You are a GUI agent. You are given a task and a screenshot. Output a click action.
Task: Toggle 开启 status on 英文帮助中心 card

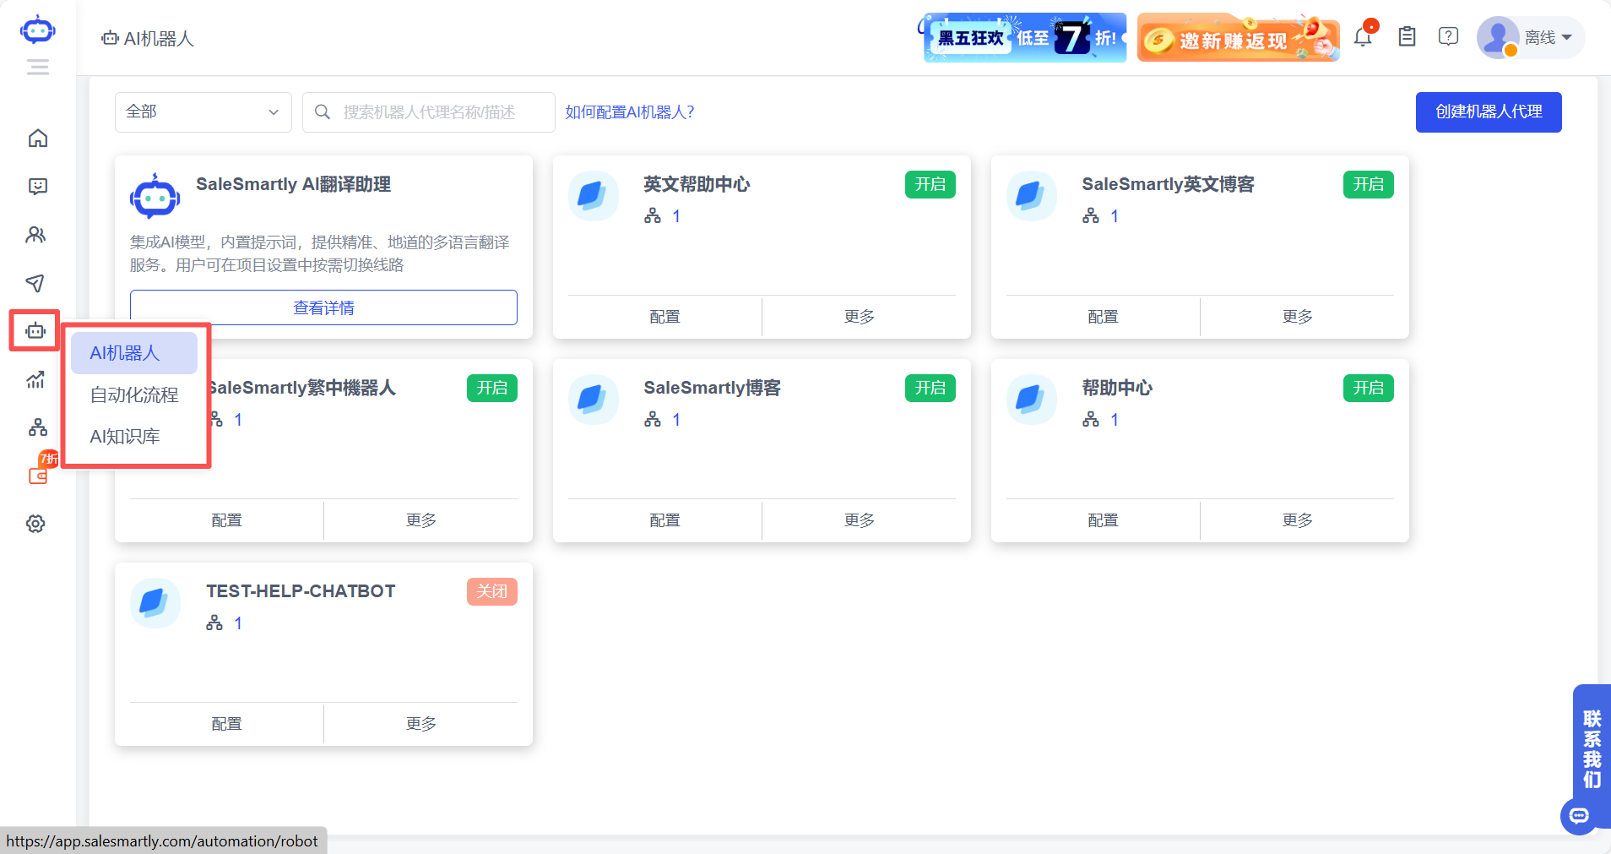[930, 184]
